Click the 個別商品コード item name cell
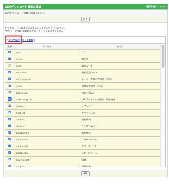Viewport: 169px width, 193px height. point(120,73)
